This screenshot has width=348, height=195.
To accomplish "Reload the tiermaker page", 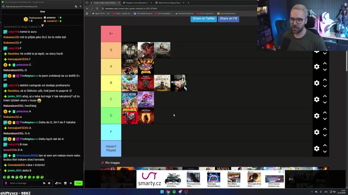I will (x=97, y=8).
